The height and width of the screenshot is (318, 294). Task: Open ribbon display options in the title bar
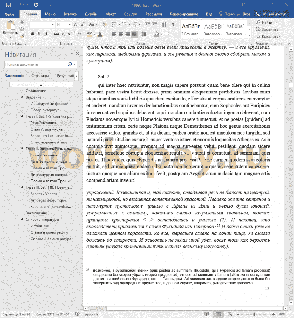coord(244,5)
